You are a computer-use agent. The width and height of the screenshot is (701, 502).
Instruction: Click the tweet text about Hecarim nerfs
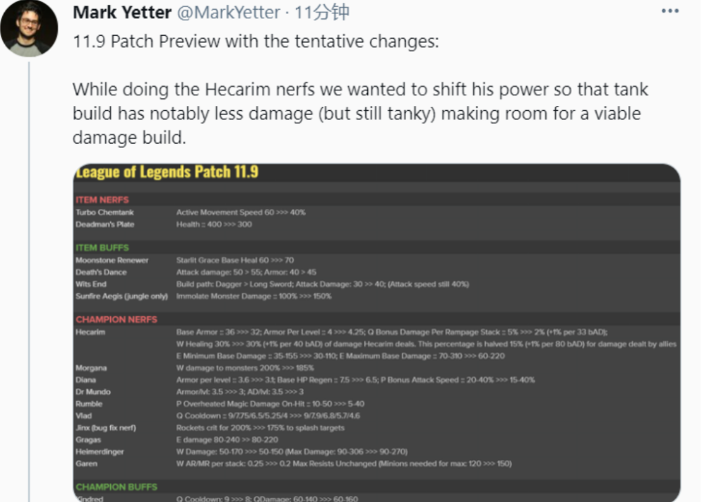click(x=360, y=114)
